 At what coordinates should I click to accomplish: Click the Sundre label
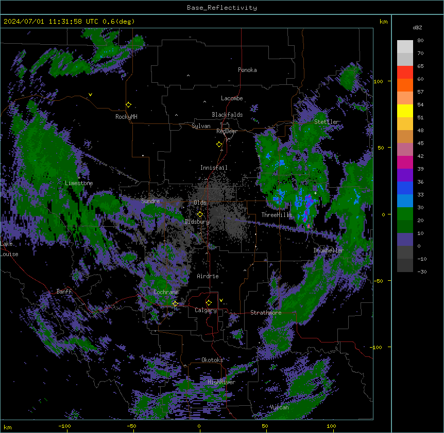point(150,201)
